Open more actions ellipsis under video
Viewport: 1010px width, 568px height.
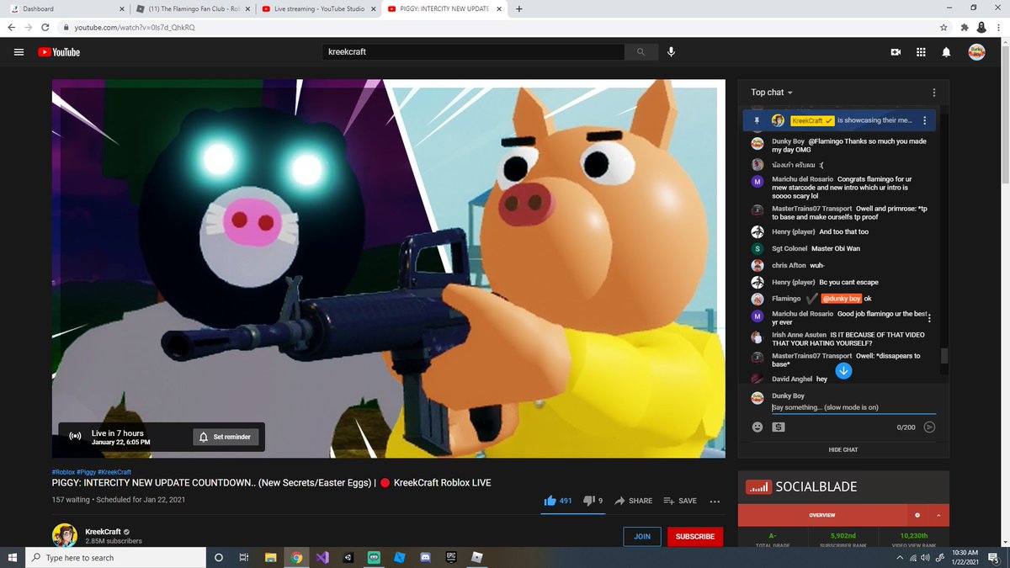tap(715, 502)
